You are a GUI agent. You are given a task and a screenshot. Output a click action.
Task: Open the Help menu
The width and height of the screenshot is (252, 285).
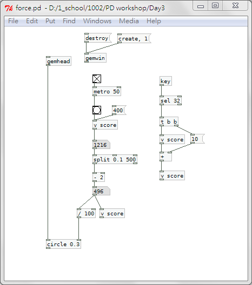click(154, 21)
